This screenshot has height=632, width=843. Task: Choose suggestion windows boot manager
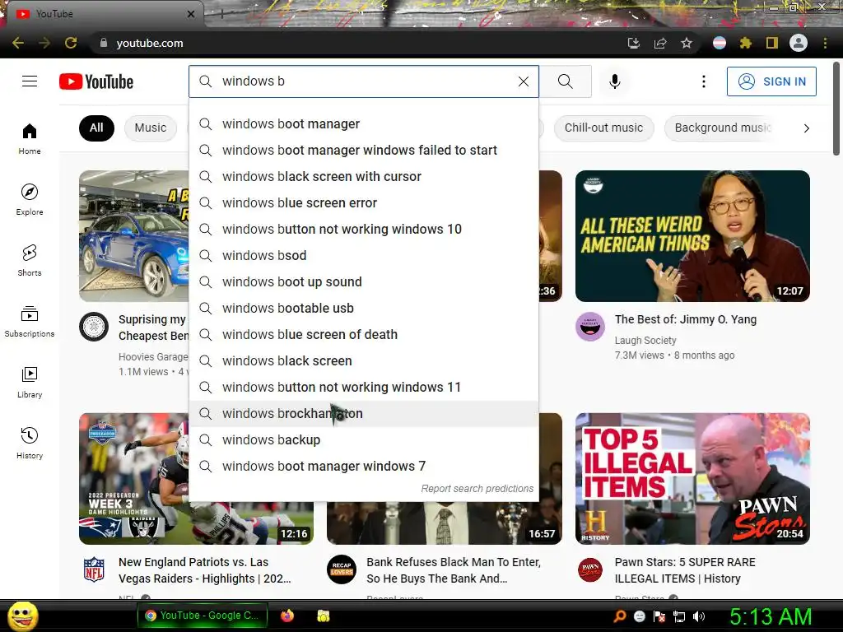click(x=364, y=123)
